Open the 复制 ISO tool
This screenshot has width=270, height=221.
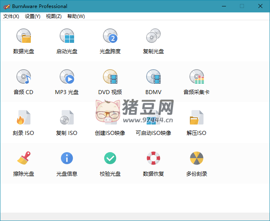click(67, 118)
